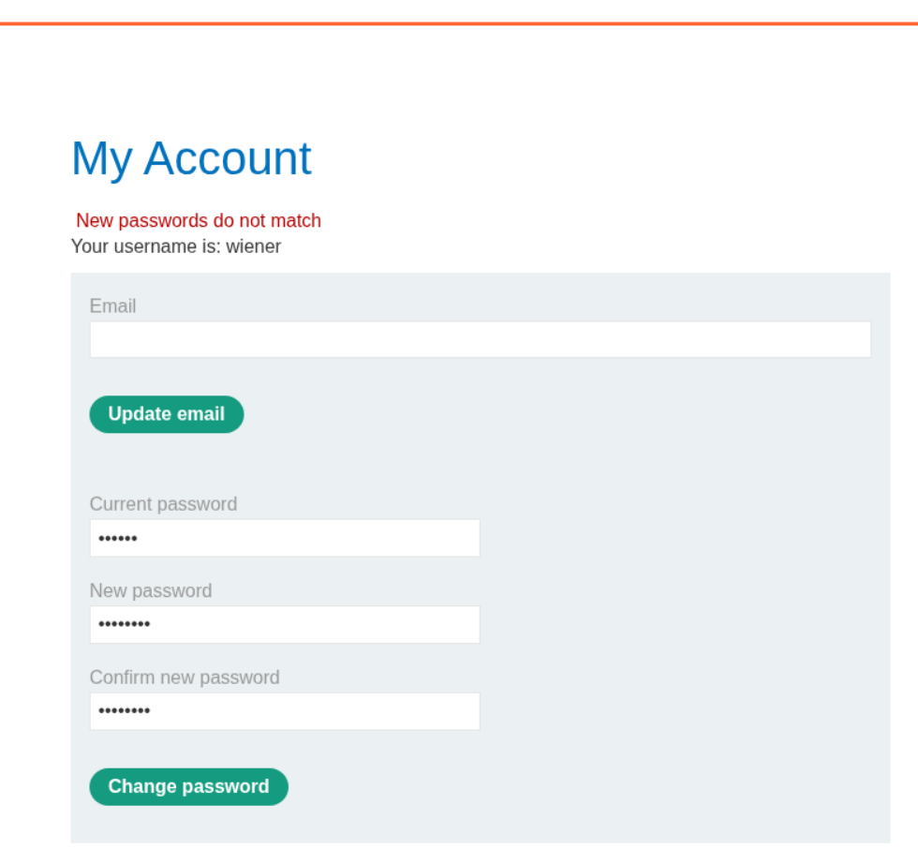Click the 'Your username is' text line

(x=175, y=246)
